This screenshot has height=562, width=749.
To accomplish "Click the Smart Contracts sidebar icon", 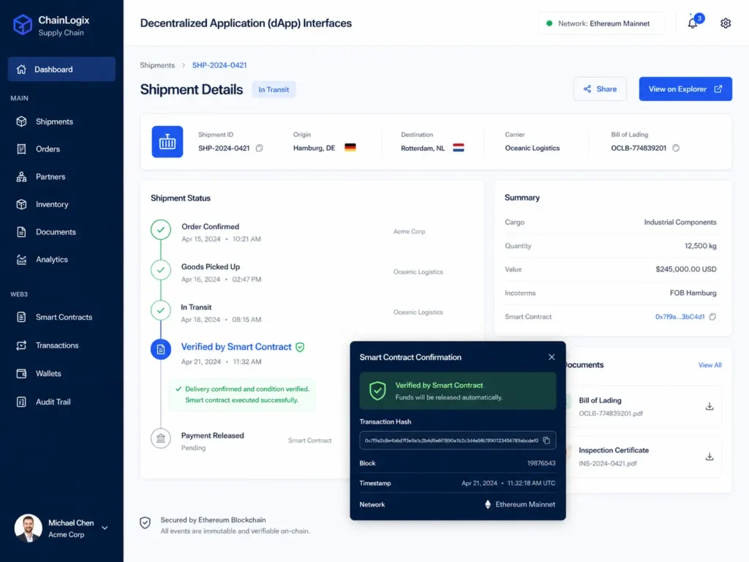I will click(x=21, y=317).
